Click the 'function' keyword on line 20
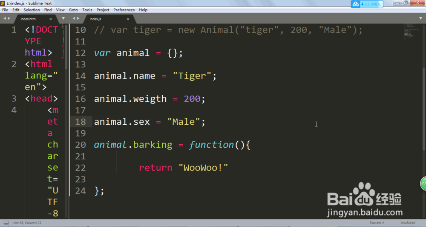The image size is (426, 227). click(x=211, y=145)
